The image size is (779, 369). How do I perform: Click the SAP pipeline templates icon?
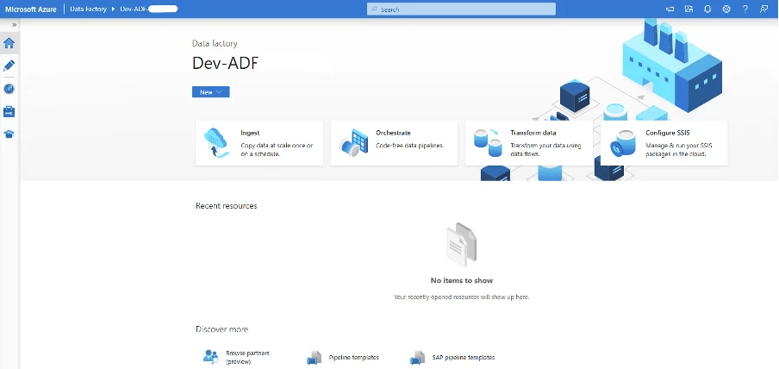418,358
